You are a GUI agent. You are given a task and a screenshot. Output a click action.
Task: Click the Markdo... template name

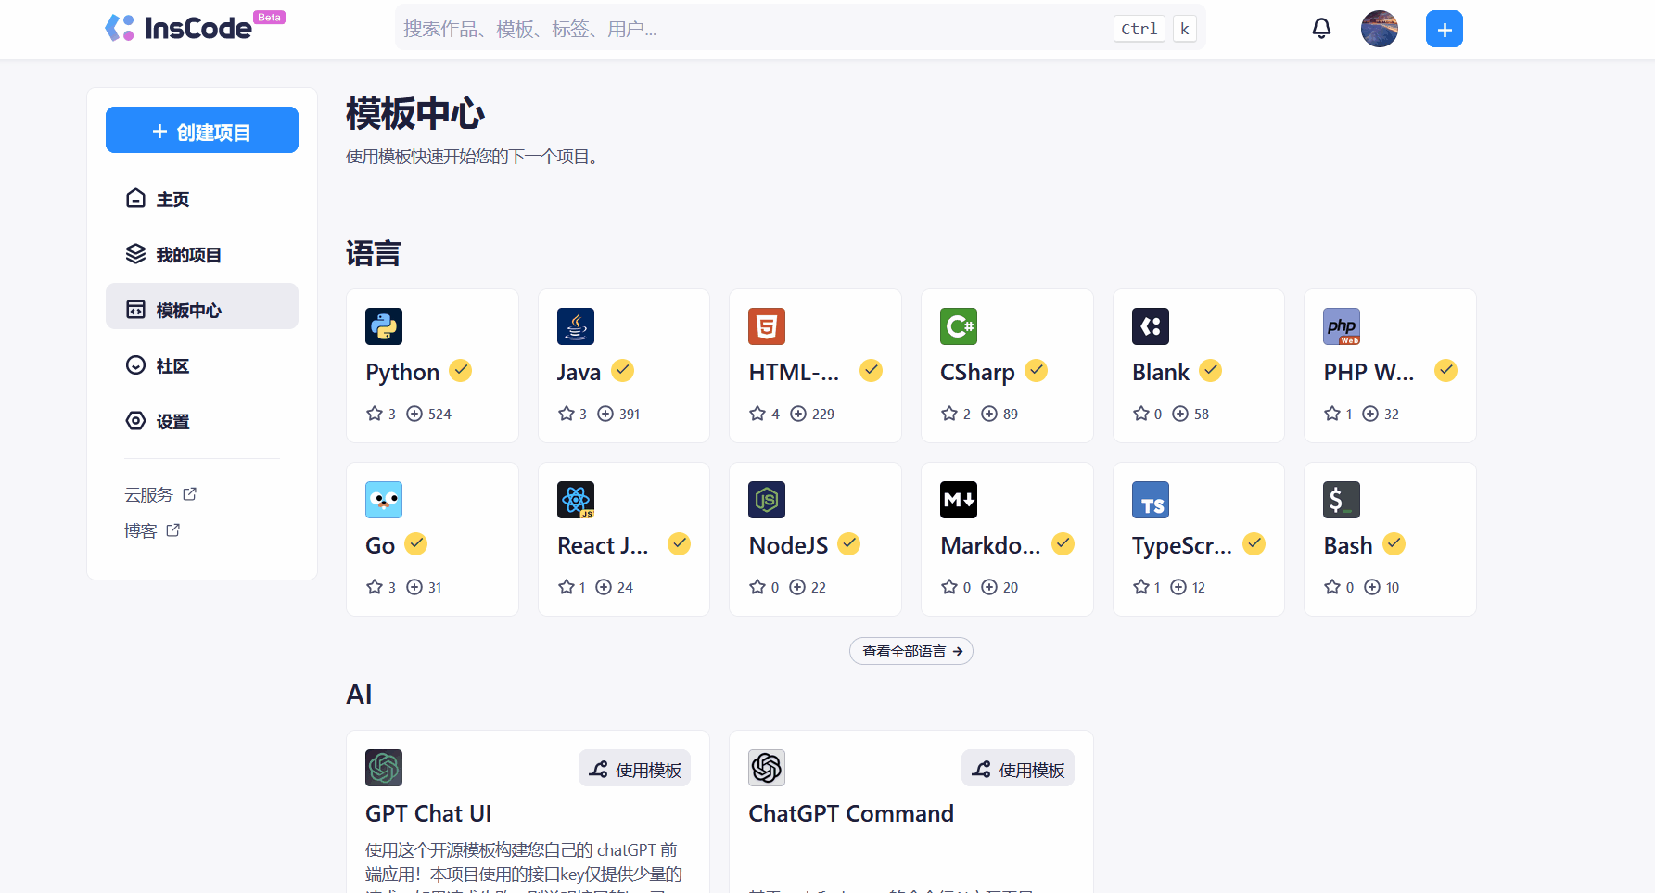coord(990,545)
